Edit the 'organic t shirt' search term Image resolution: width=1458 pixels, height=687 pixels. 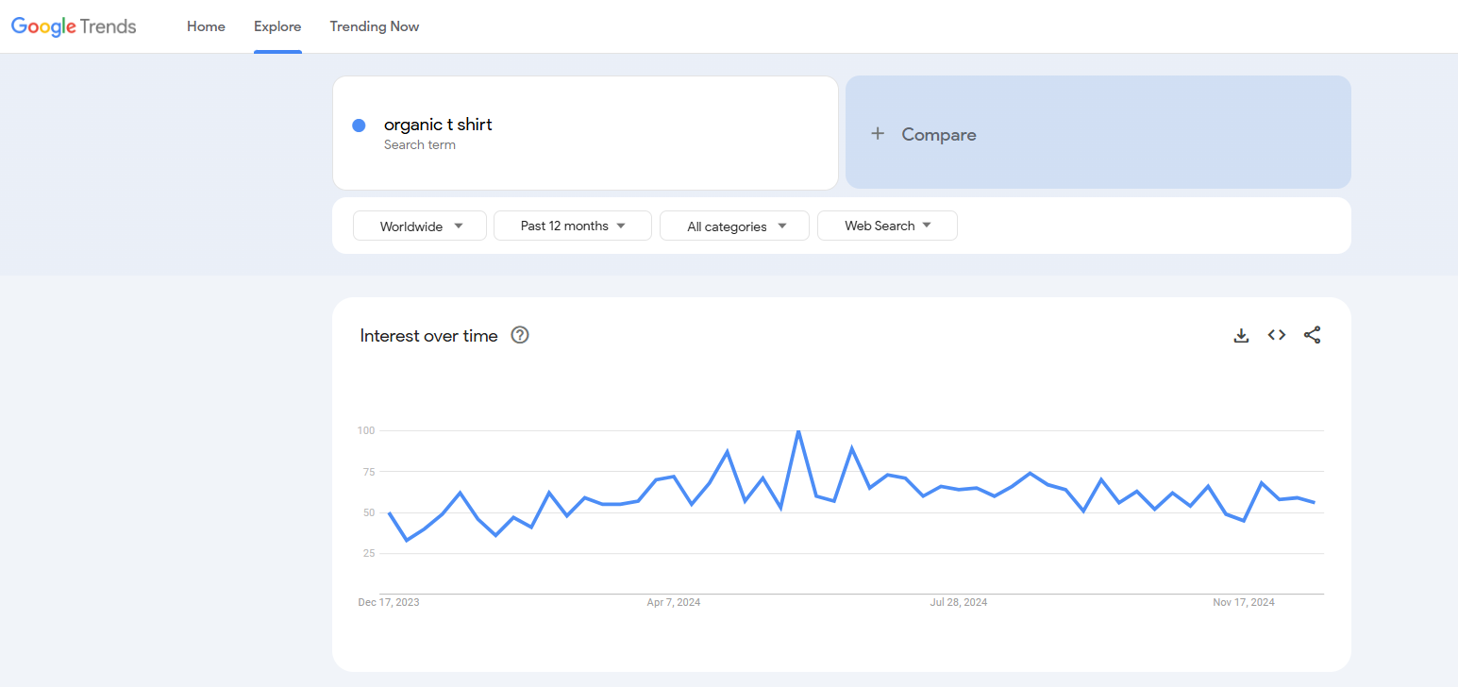point(438,125)
